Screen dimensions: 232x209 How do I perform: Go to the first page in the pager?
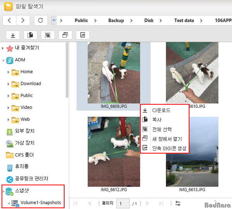(75, 203)
